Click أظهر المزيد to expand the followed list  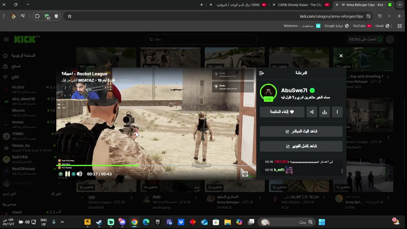[9, 194]
